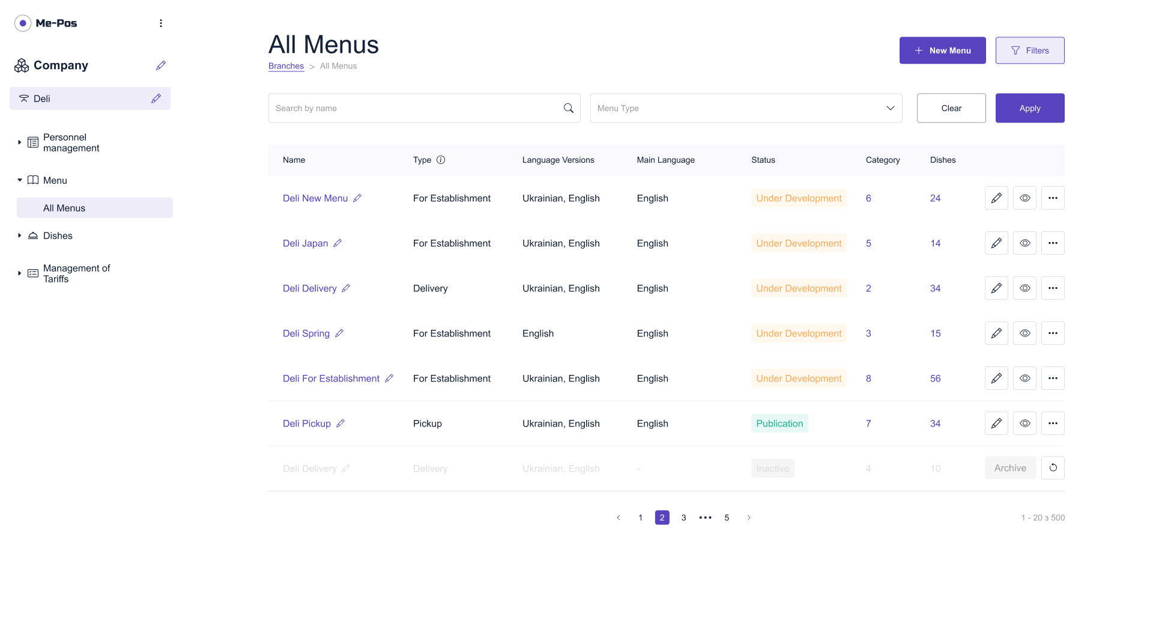Toggle the Filters button
Image resolution: width=1153 pixels, height=626 pixels.
1029,50
